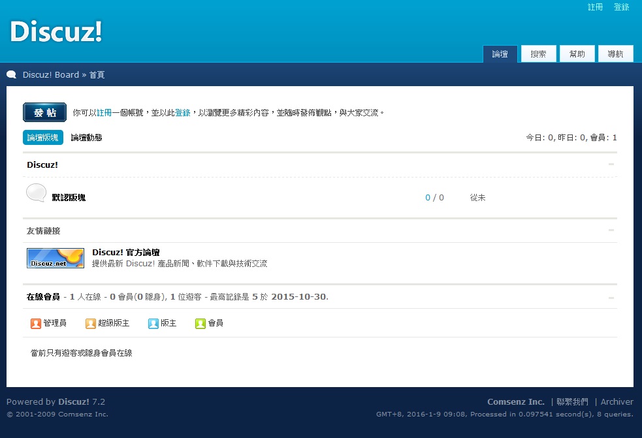The height and width of the screenshot is (438, 642).
Task: Click the speech bubble icon beside the Discuz! Board breadcrumb
Action: pos(12,74)
